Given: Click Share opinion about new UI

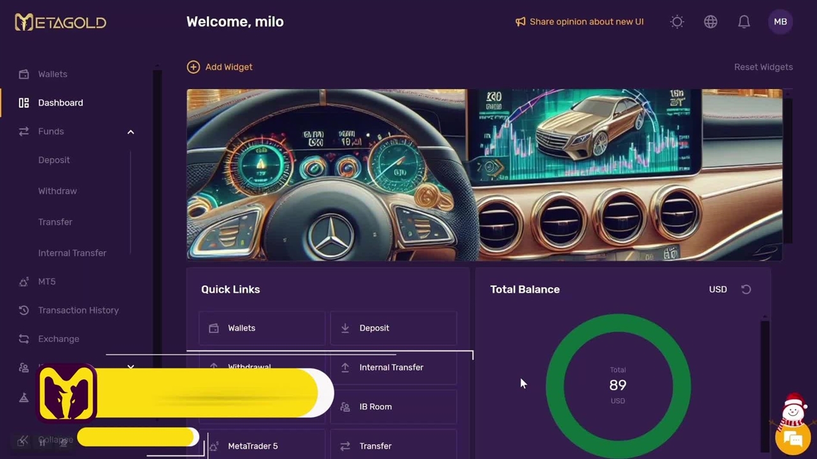Looking at the screenshot, I should (580, 22).
